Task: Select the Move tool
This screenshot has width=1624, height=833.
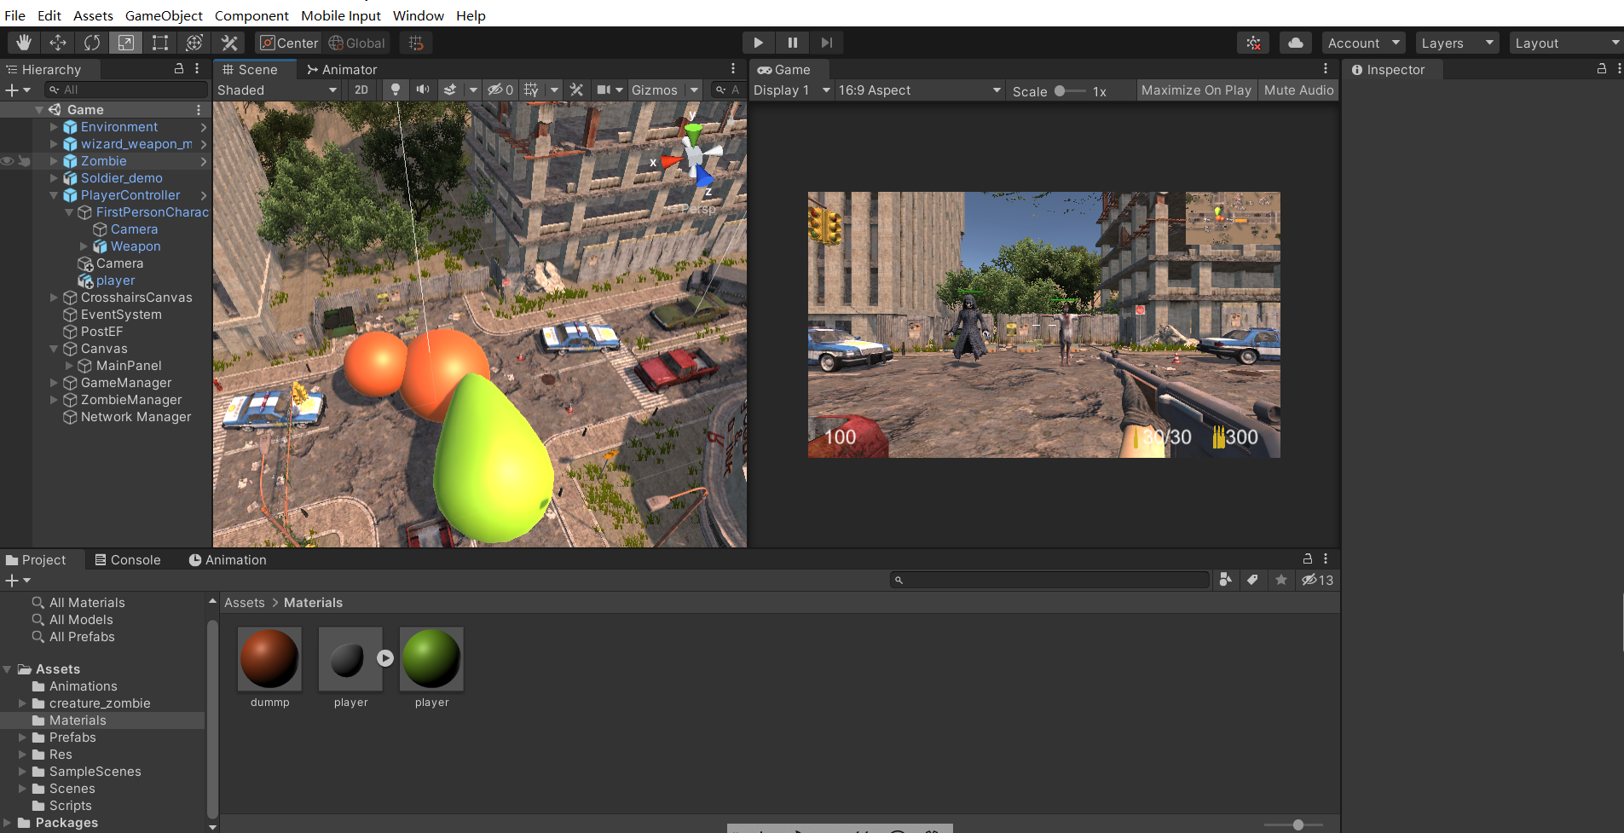Action: tap(58, 43)
